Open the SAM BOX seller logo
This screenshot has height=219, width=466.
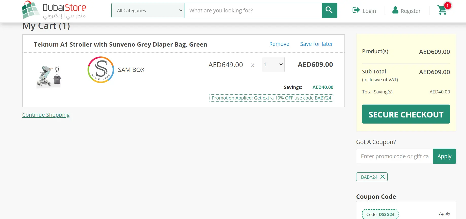(101, 70)
